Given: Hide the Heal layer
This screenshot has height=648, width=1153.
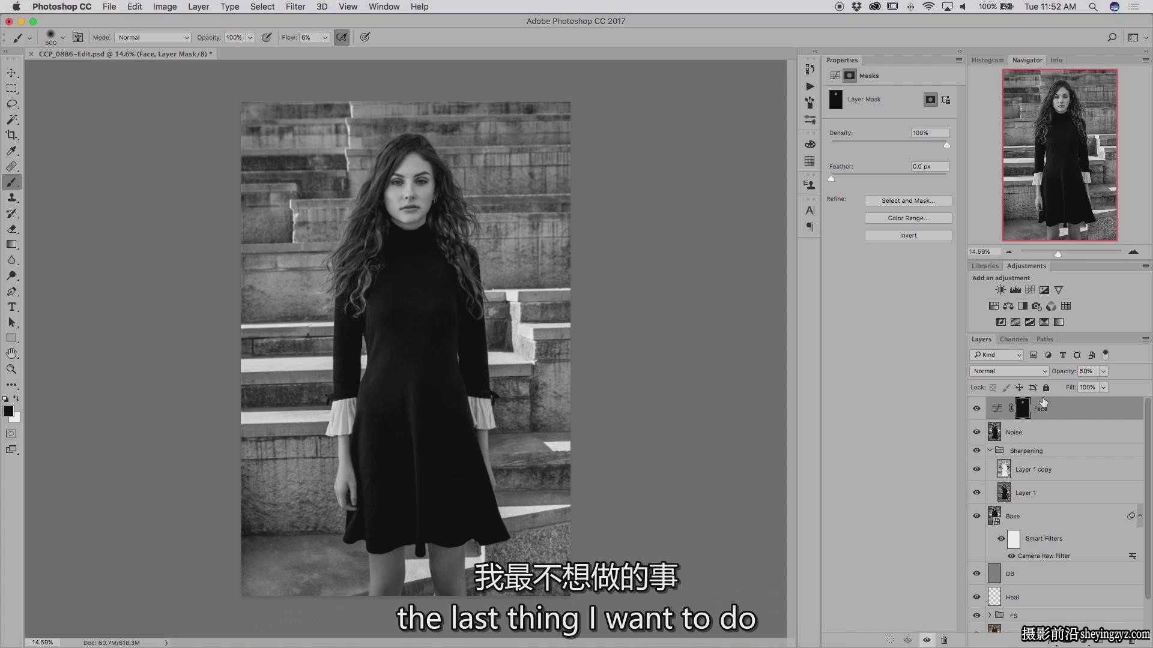Looking at the screenshot, I should [x=976, y=597].
